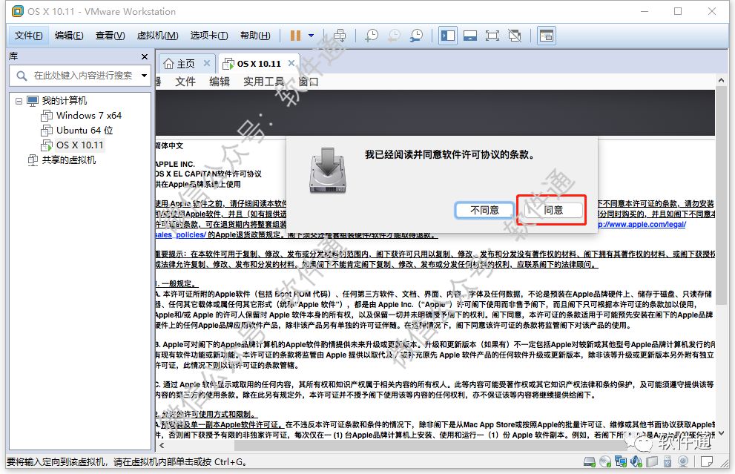Open the 选项卡(T) menu
This screenshot has width=735, height=474.
coord(209,36)
